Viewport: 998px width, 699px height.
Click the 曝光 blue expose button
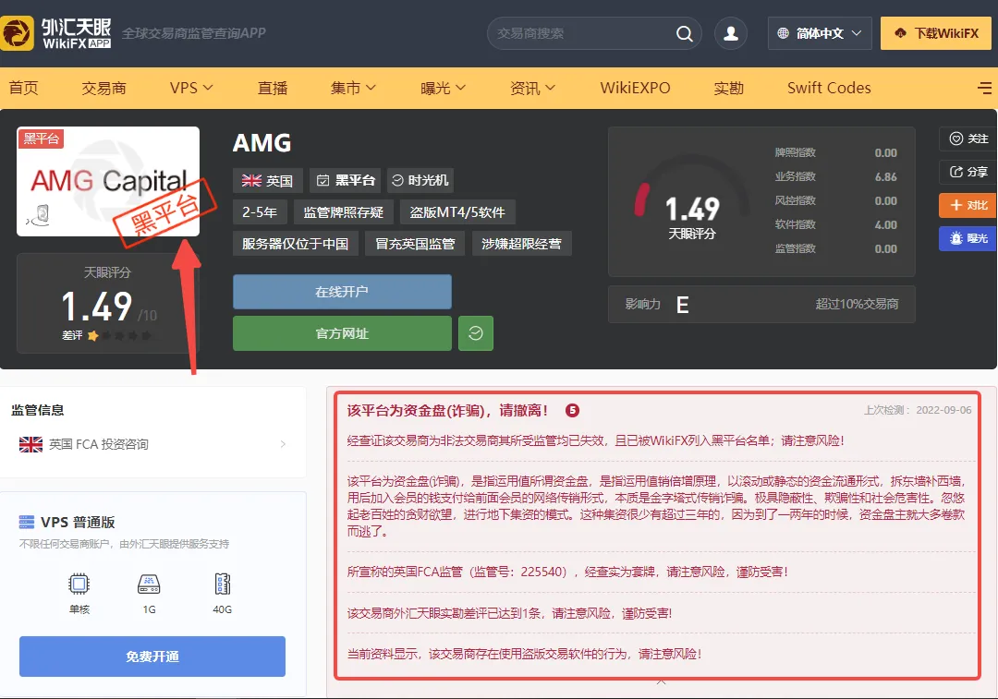point(968,238)
